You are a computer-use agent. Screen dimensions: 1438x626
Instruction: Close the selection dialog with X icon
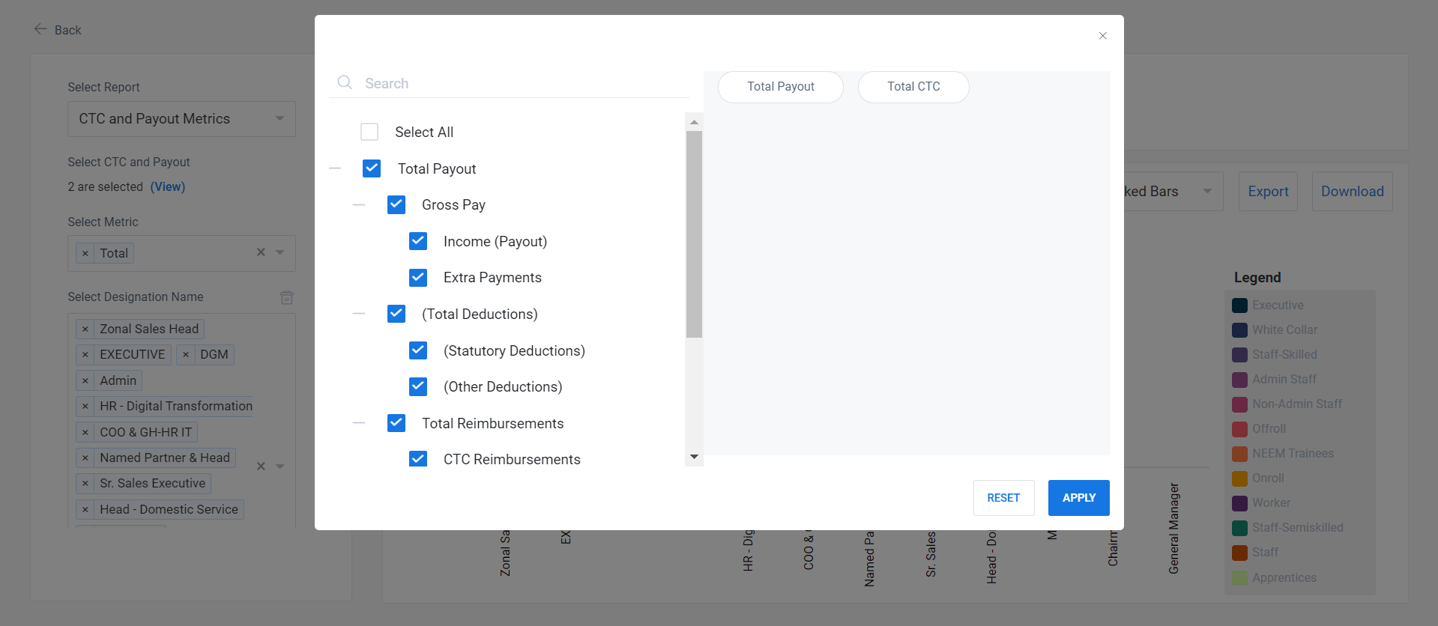1102,36
